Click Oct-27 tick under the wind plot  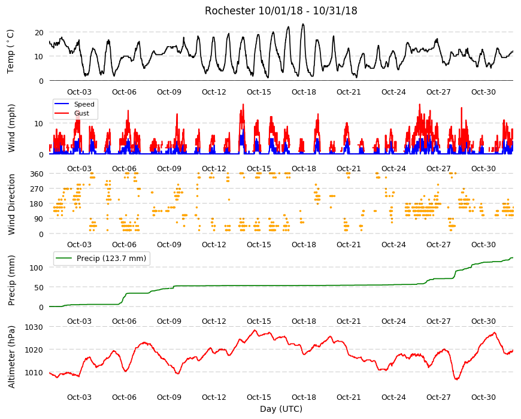[x=438, y=168]
